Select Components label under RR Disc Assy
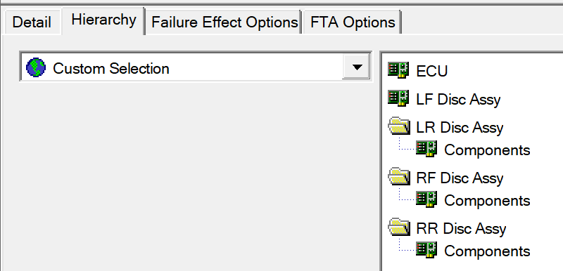The image size is (563, 271). pyautogui.click(x=487, y=251)
